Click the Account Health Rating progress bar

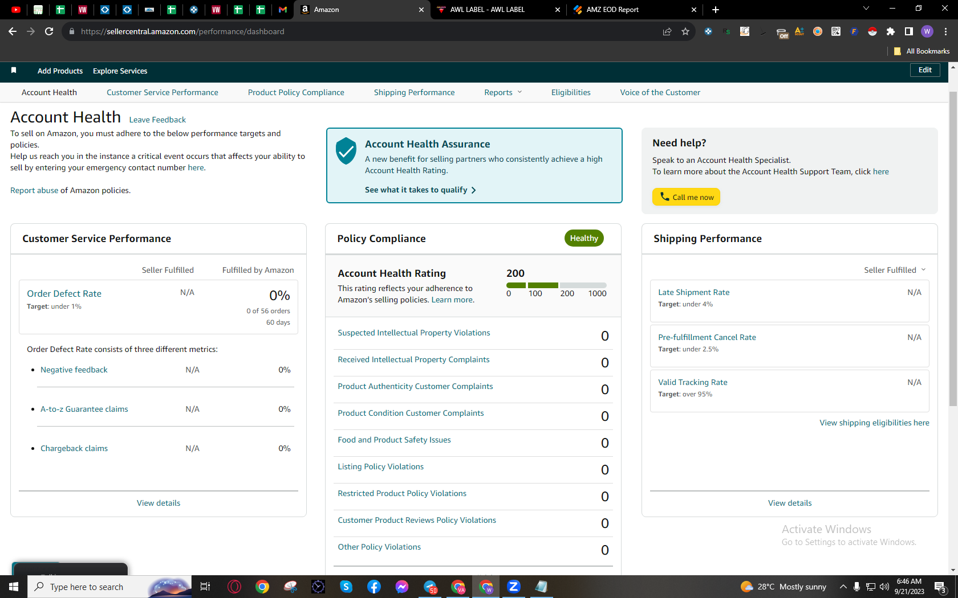click(557, 285)
